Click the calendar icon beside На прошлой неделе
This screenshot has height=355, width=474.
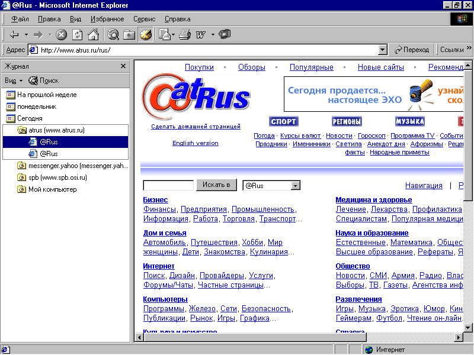(x=11, y=95)
